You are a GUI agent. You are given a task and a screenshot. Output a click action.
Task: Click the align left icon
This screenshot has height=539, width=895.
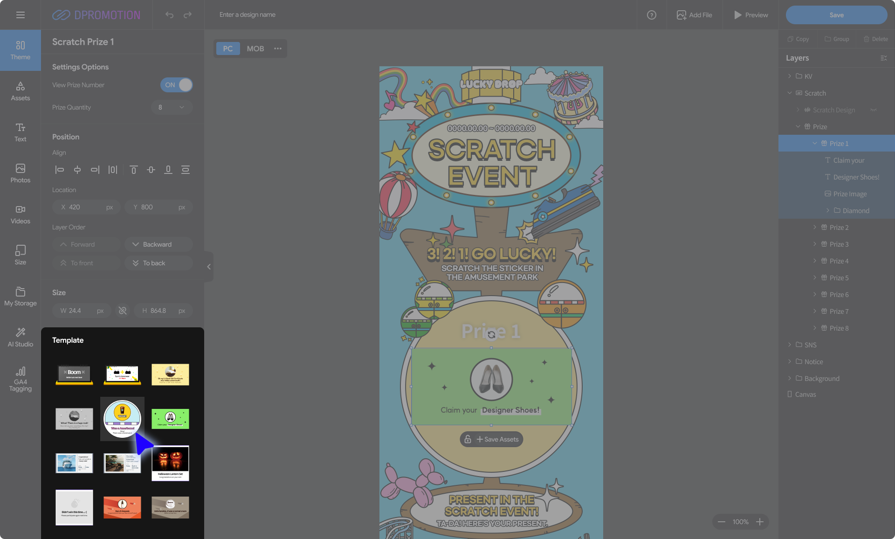point(59,170)
